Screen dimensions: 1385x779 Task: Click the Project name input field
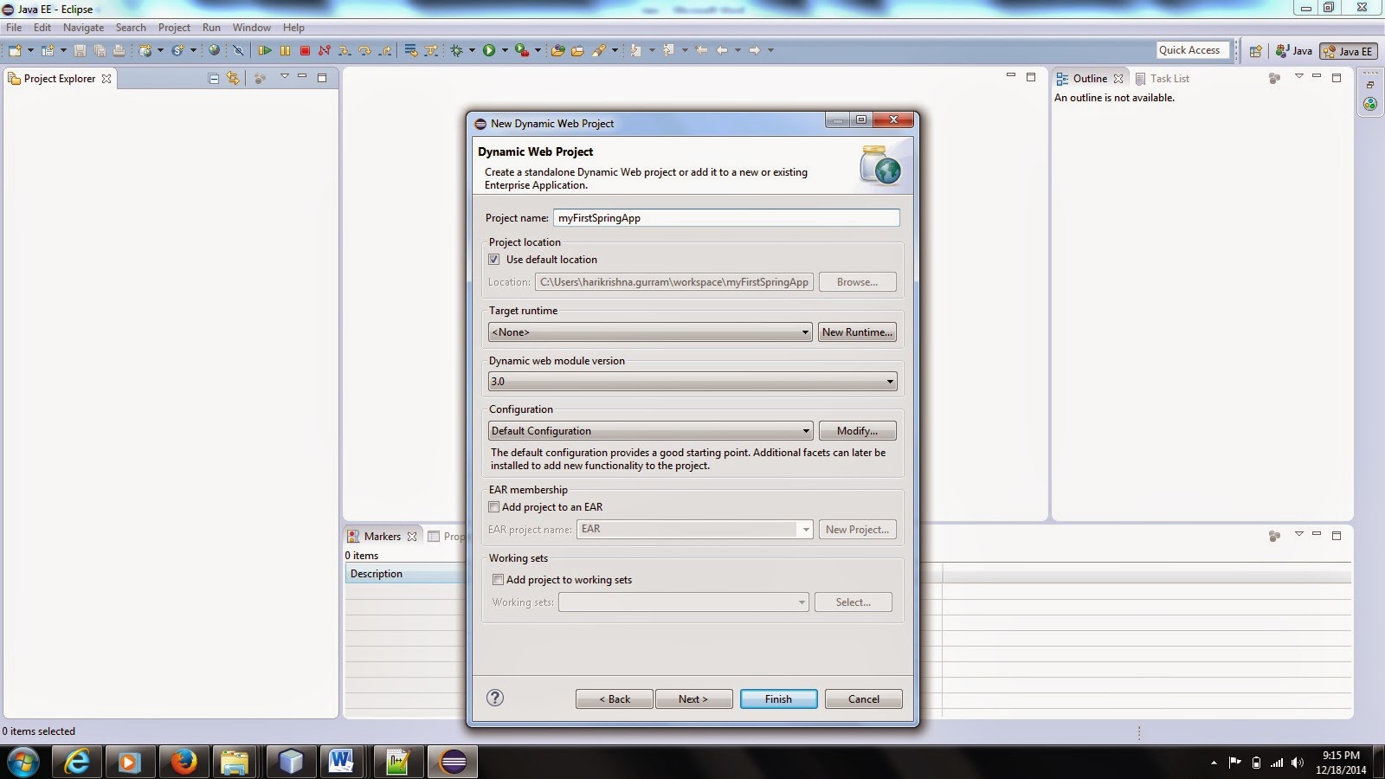coord(725,217)
